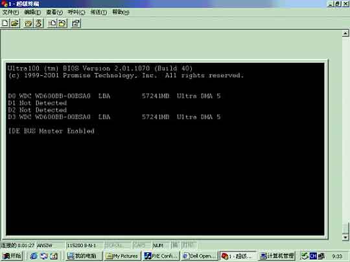Screen dimensions: 350x262
Task: Open the 传送(T) menu
Action: click(99, 12)
